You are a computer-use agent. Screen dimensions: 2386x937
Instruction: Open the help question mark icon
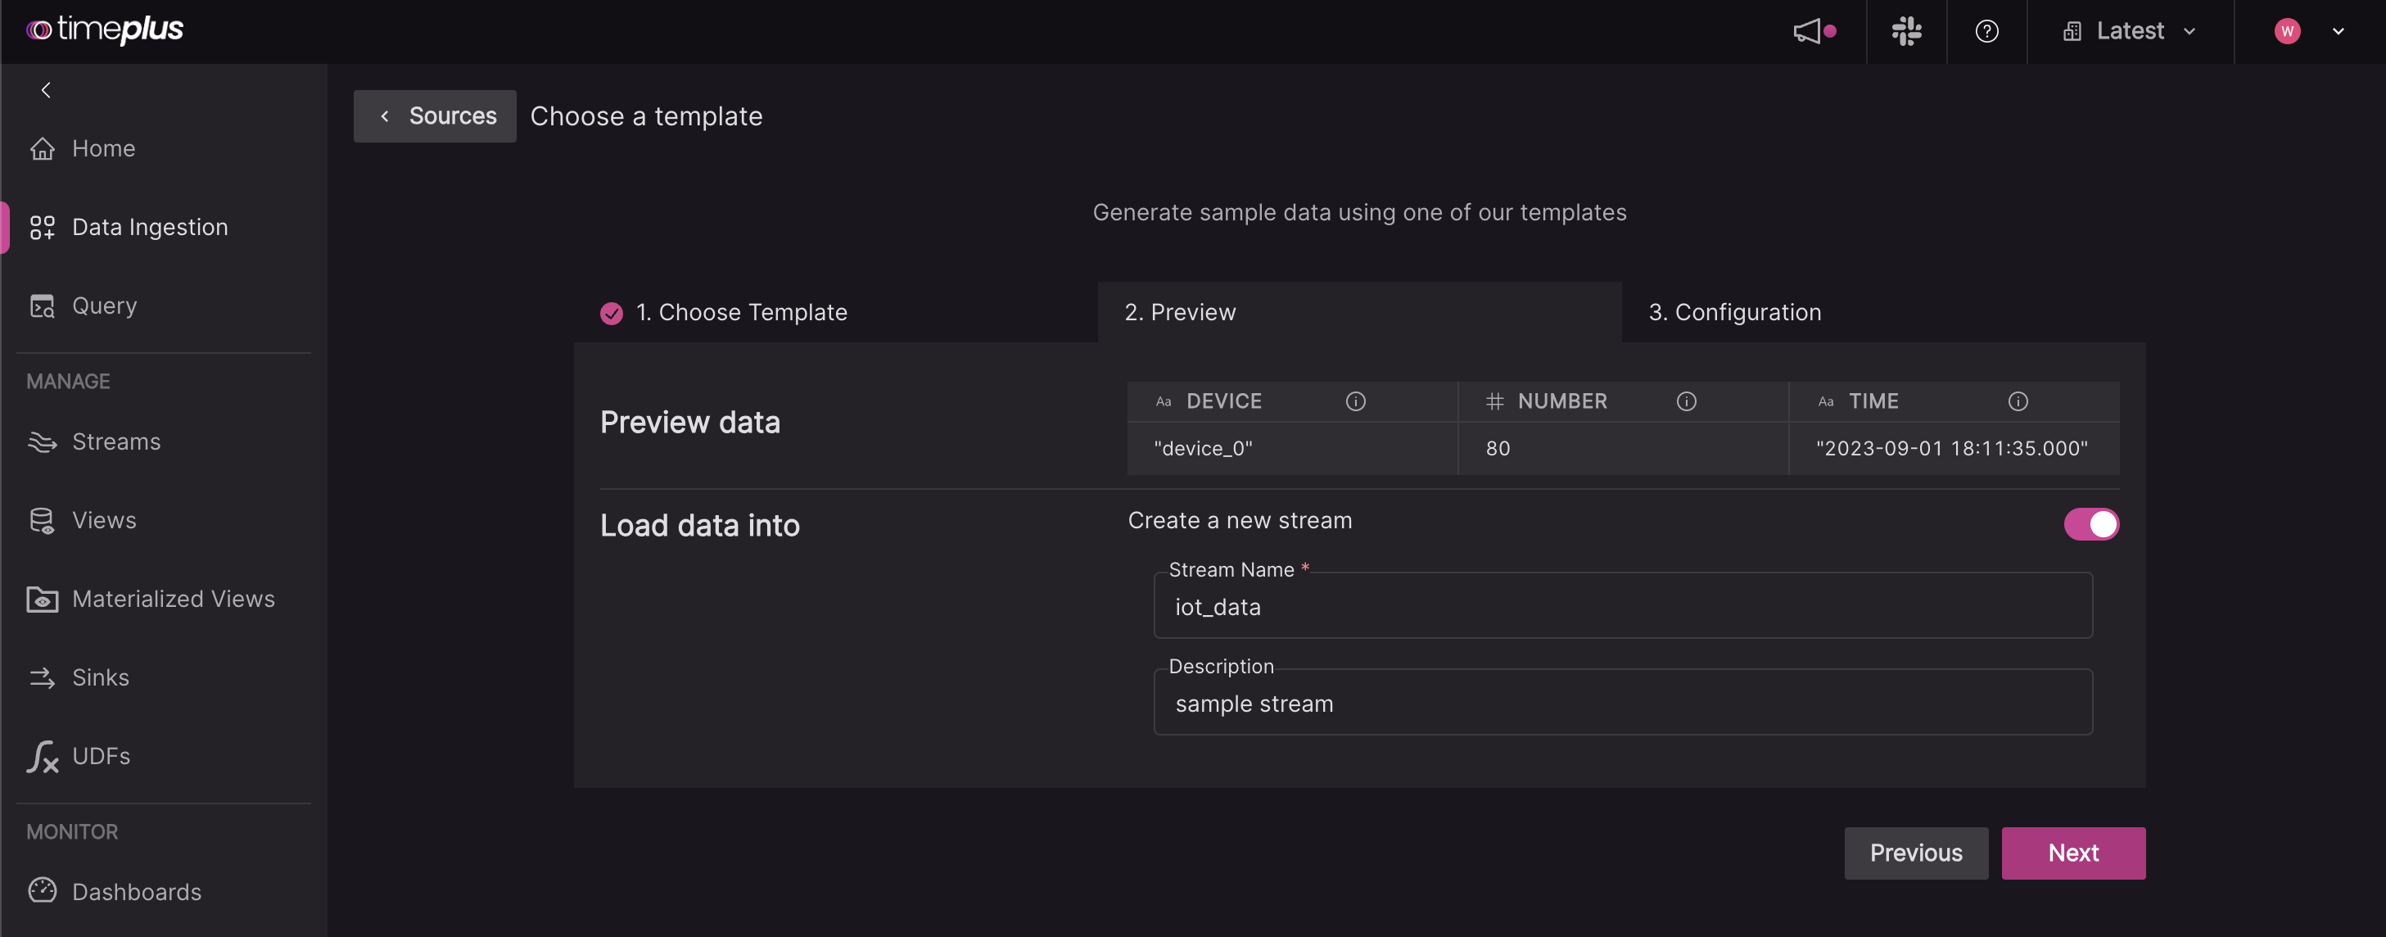1986,31
